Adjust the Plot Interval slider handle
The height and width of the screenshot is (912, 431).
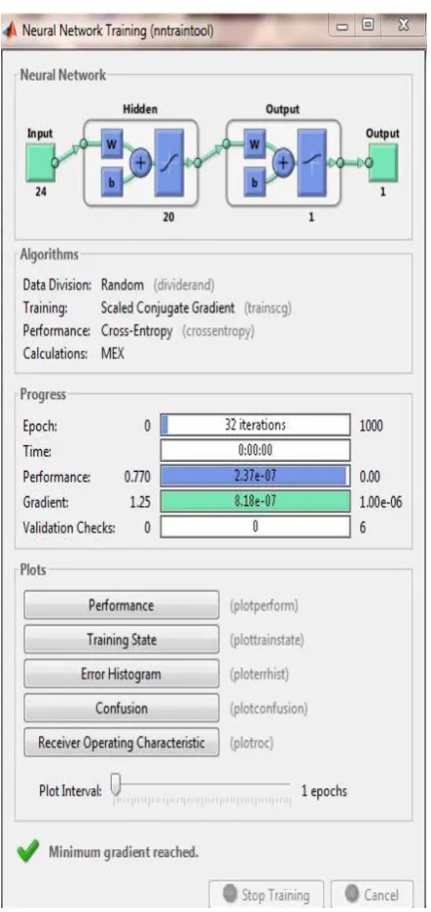click(116, 784)
